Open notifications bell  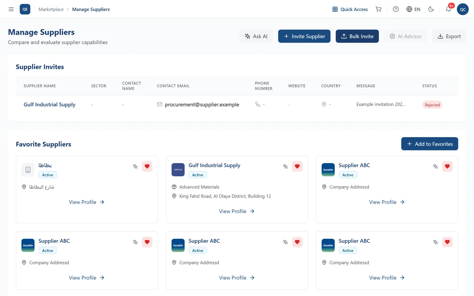tap(449, 9)
